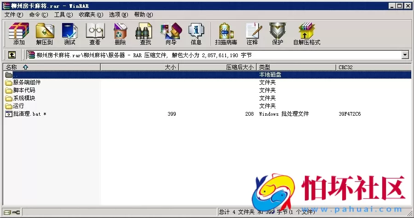Click the 批清理.bat file icon
Viewport: 414px width, 218px height.
9,114
